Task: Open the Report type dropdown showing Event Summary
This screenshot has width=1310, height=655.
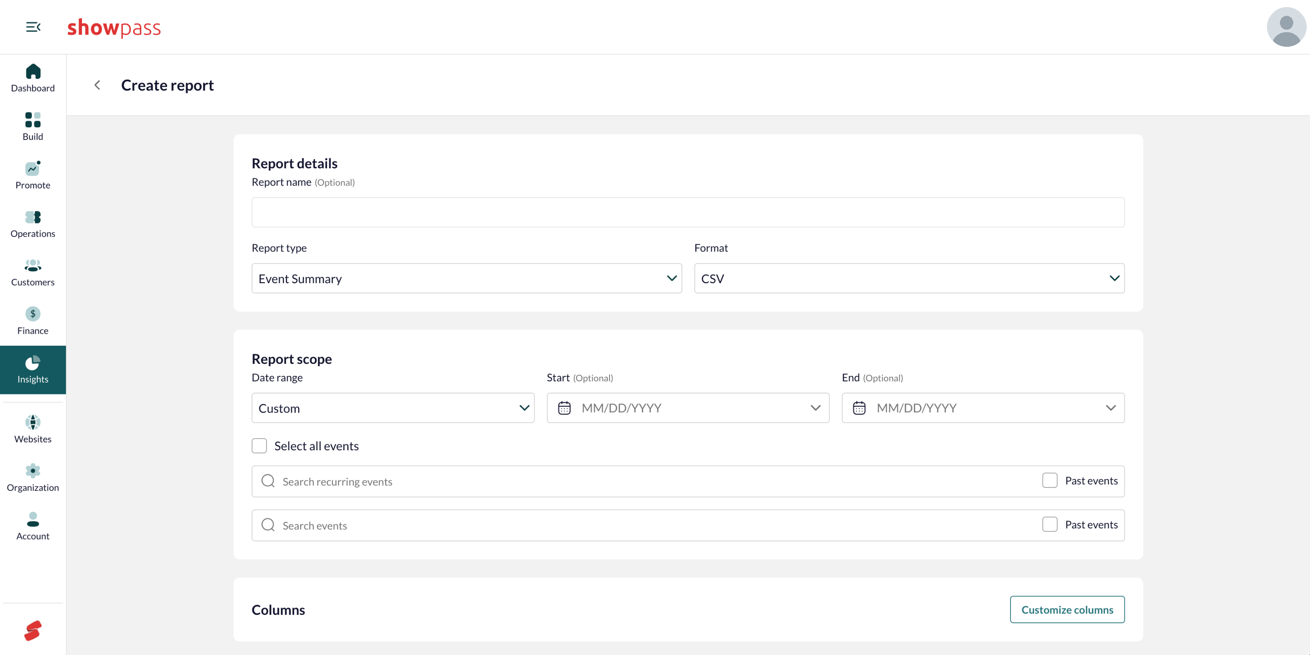Action: [x=466, y=278]
